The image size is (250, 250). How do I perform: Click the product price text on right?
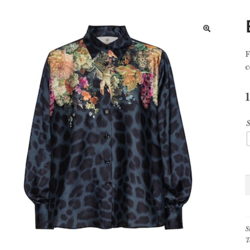click(x=247, y=97)
